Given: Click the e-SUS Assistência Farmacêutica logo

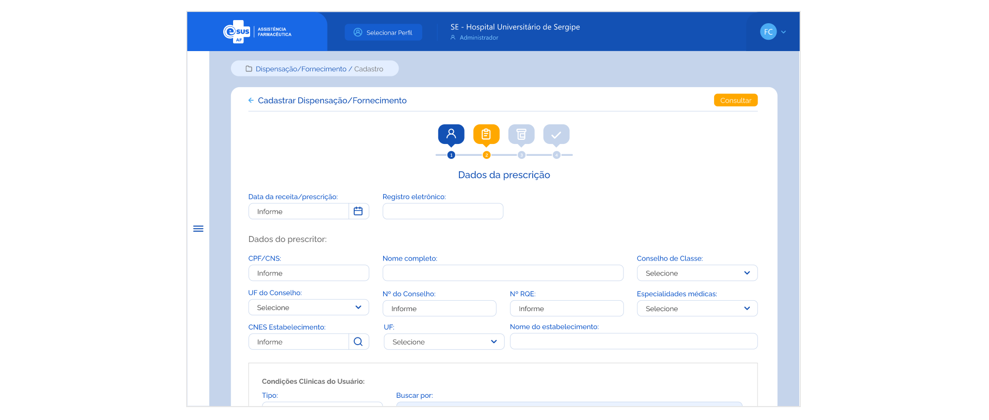Looking at the screenshot, I should coord(257,32).
